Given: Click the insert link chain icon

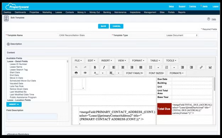Looking at the screenshot, I should (201, 67).
